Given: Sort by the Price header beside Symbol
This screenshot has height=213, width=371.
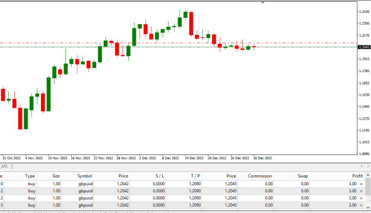Looking at the screenshot, I should pos(123,176).
